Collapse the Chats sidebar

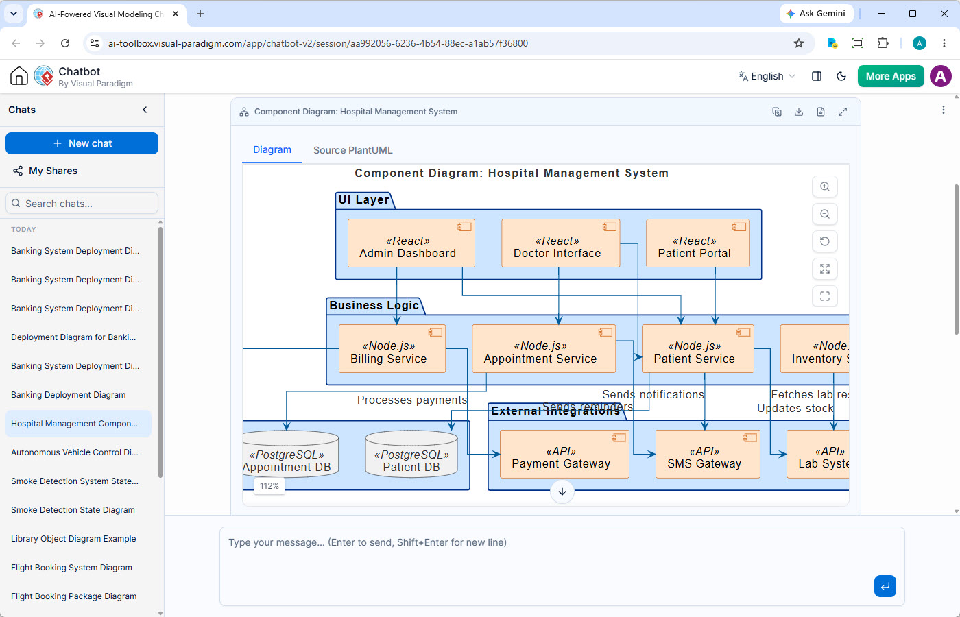145,110
